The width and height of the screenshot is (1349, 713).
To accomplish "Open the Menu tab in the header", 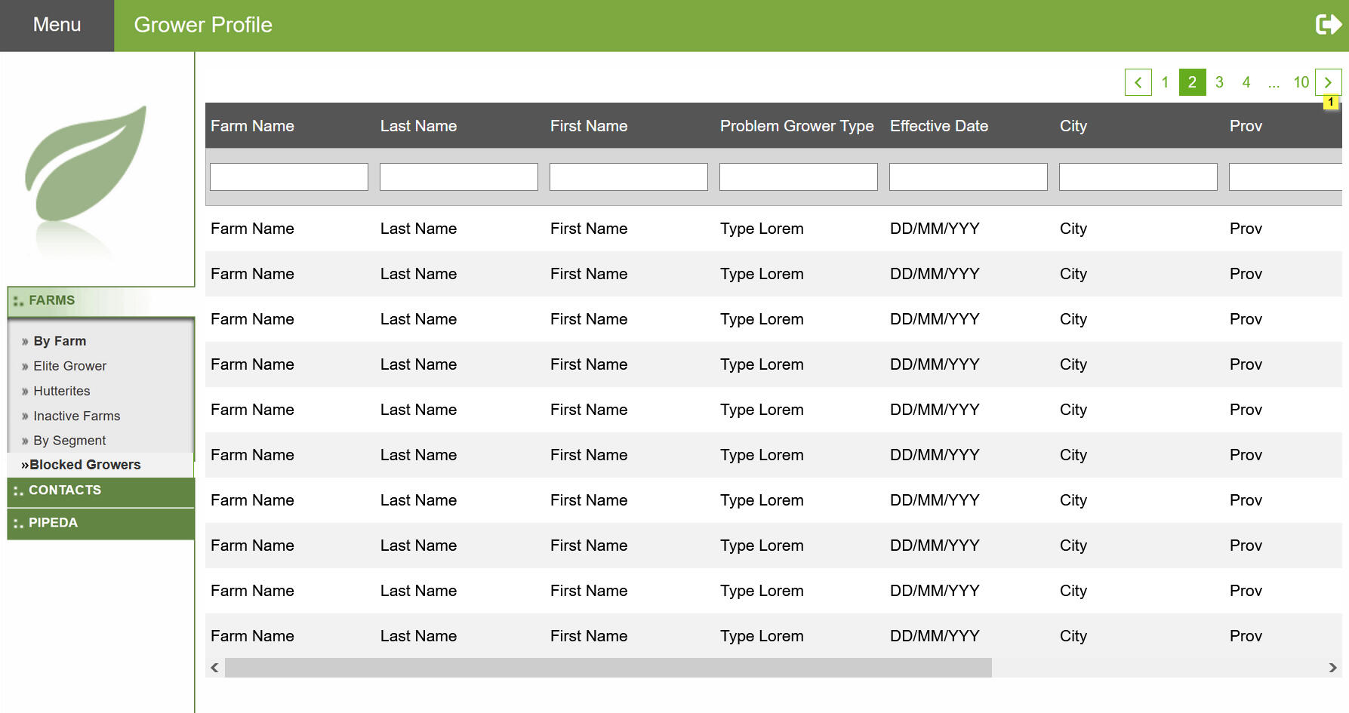I will coord(57,25).
